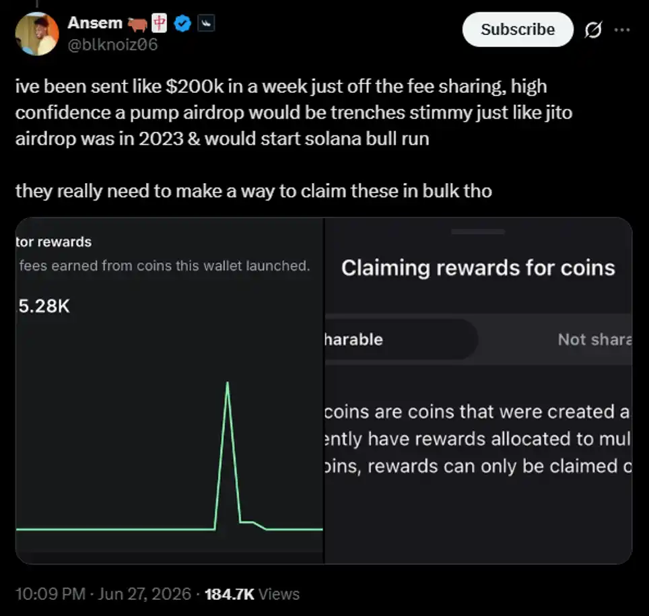Click the sheet drag handle bar
The height and width of the screenshot is (616, 649).
coord(478,232)
